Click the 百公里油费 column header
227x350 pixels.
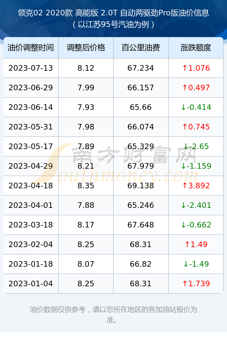[141, 48]
